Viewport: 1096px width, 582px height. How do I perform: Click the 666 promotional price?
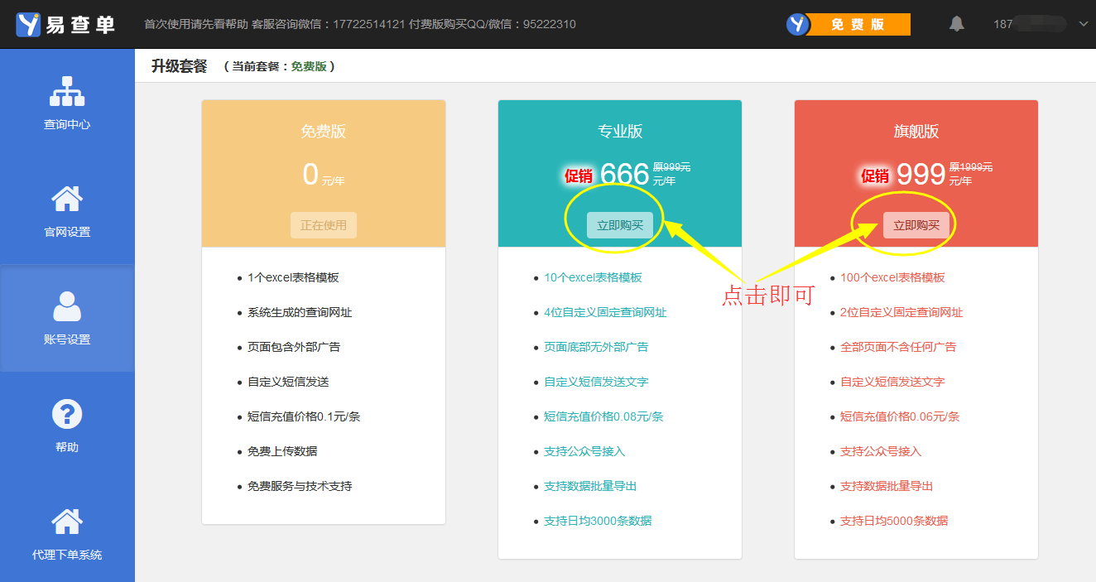click(x=624, y=175)
